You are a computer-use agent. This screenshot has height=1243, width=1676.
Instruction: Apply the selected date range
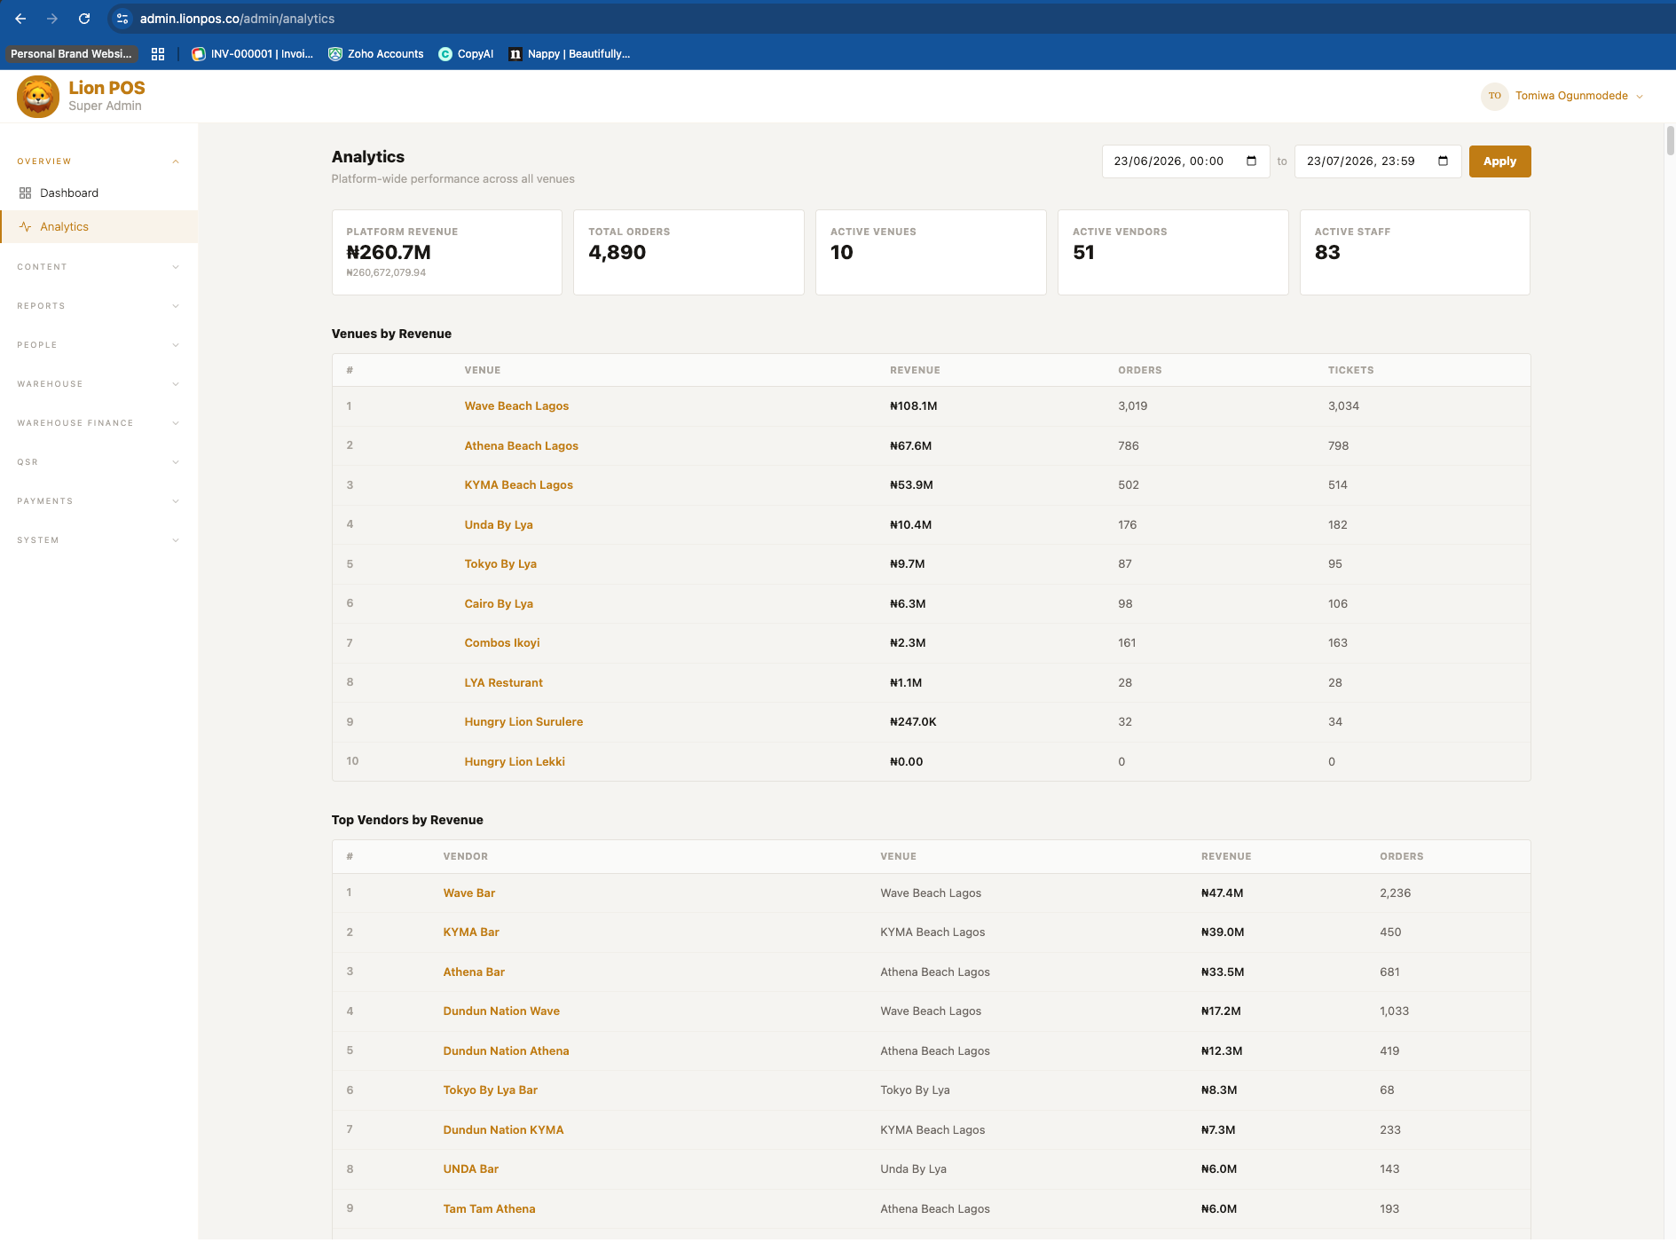point(1499,161)
